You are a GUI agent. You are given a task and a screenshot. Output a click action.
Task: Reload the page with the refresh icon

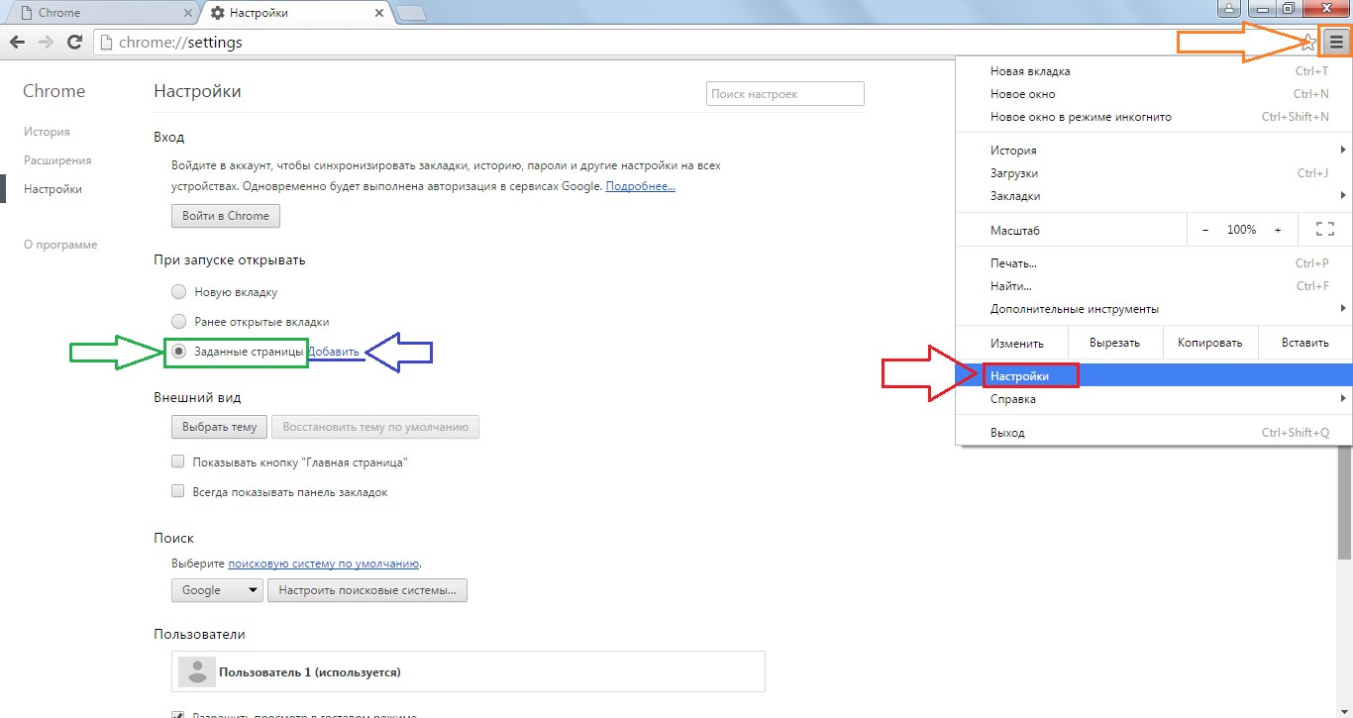click(74, 43)
